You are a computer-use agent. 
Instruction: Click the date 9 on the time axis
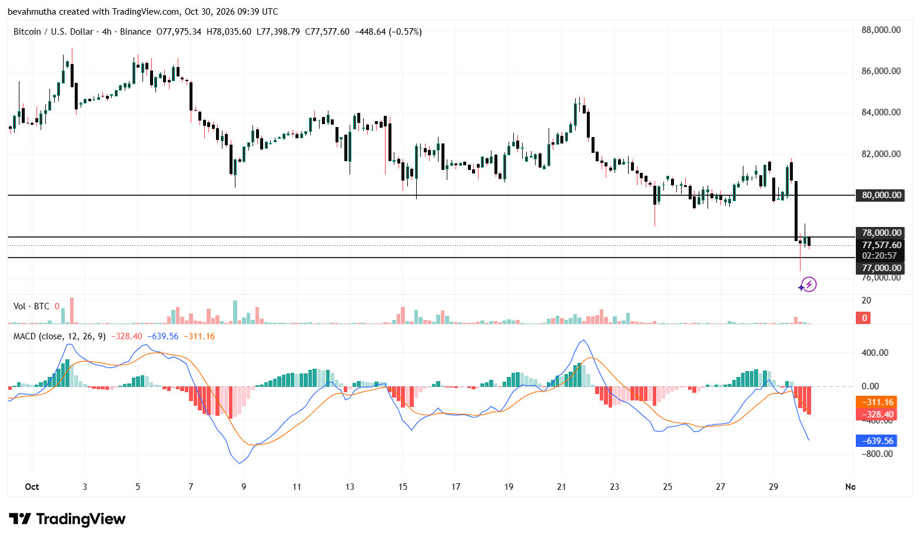[x=244, y=487]
